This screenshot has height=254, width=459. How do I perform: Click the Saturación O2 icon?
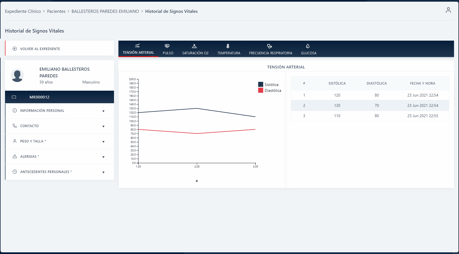tap(195, 46)
